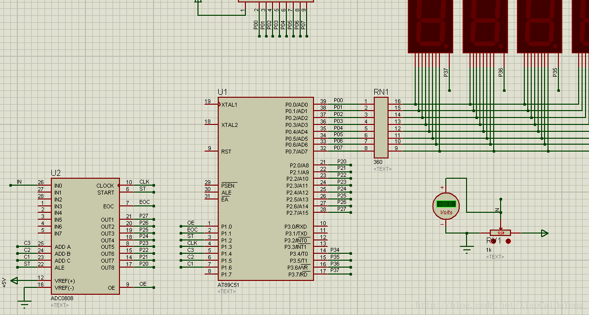Click the P1.7 pin label on U1

click(227, 275)
